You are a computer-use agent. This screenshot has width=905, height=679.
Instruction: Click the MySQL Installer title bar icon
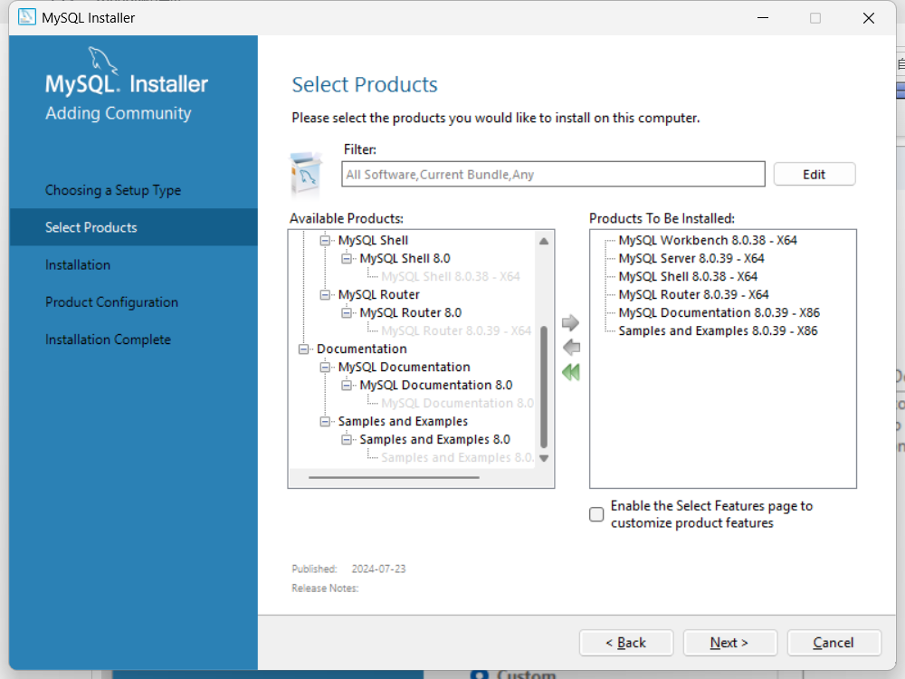[26, 17]
